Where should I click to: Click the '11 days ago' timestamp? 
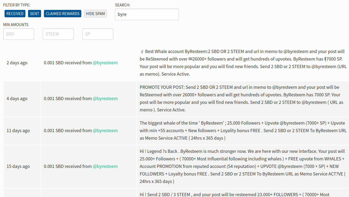[18, 131]
